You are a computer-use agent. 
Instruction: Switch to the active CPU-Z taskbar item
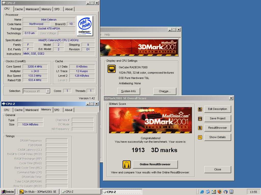click(122, 192)
